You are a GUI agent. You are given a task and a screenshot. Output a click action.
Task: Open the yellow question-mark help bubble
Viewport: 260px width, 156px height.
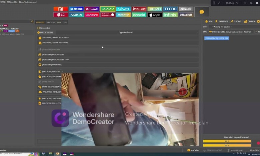coord(202,12)
